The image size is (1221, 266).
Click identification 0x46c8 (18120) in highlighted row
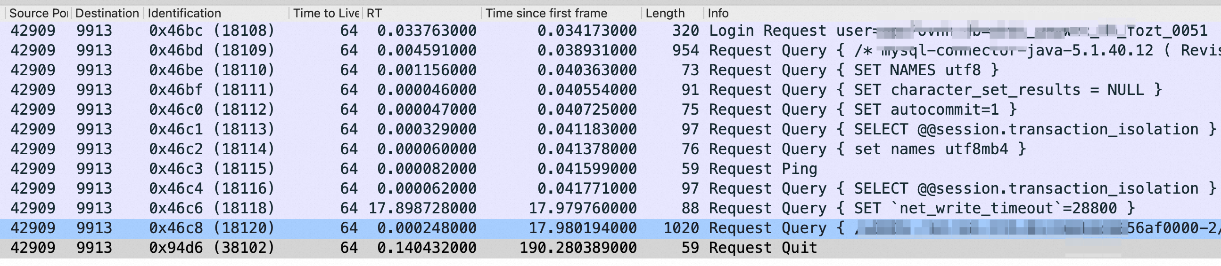click(x=212, y=228)
